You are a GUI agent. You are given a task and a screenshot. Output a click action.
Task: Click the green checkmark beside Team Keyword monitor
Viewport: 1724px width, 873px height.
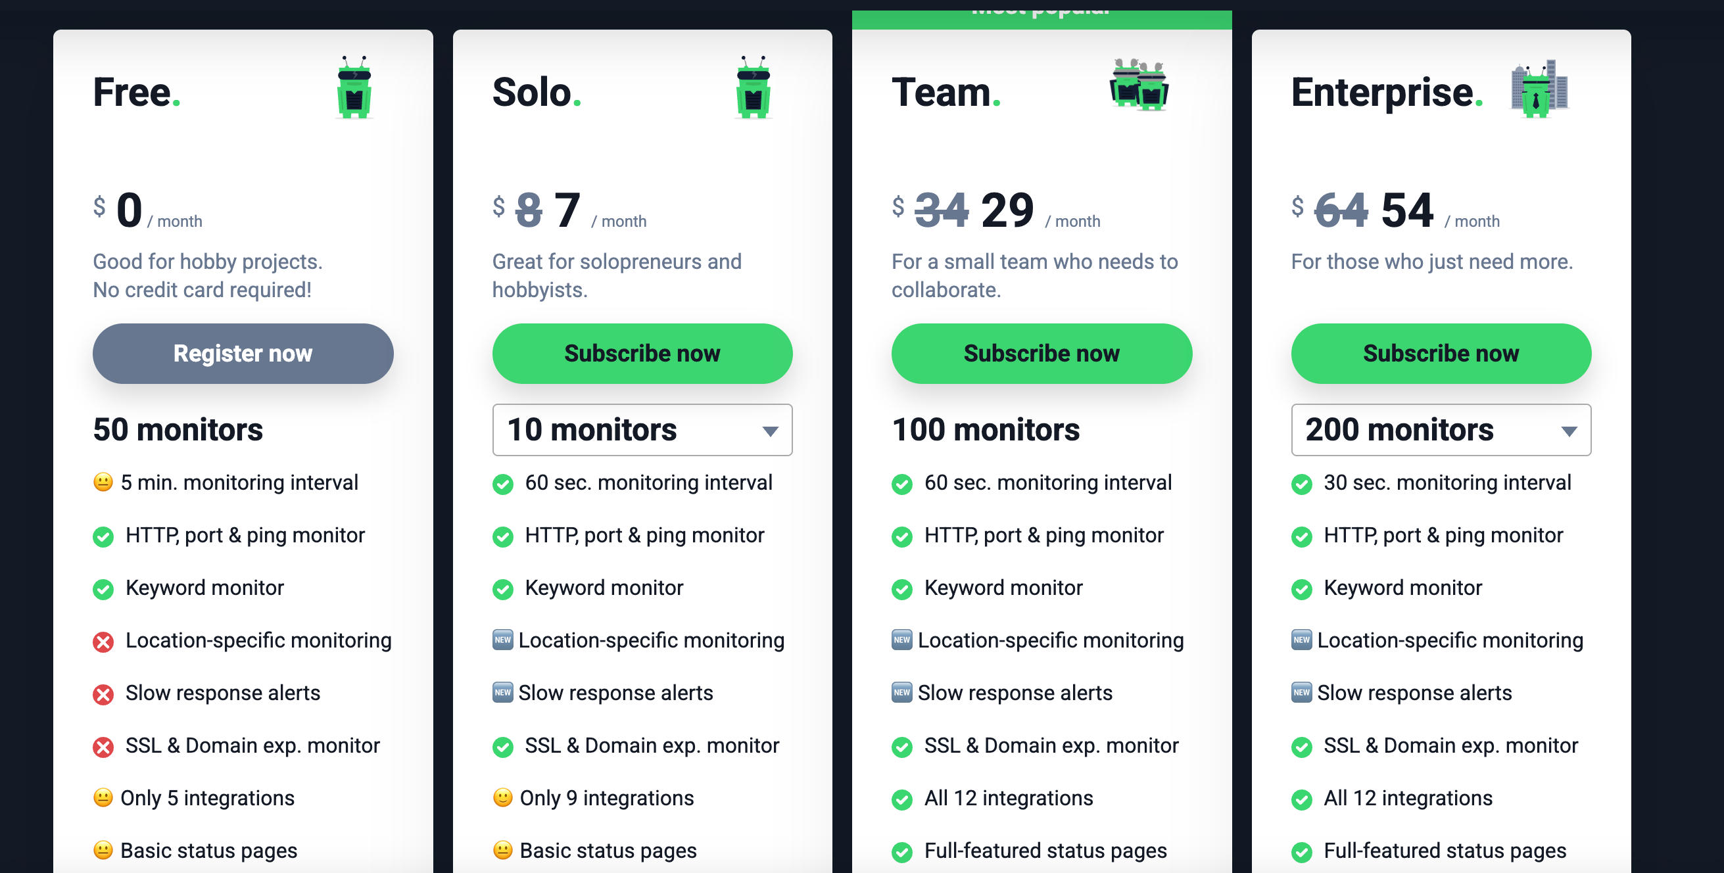click(901, 589)
